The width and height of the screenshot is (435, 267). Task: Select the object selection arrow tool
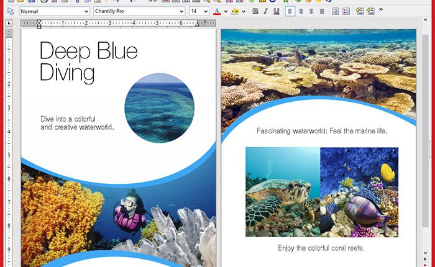(x=11, y=11)
